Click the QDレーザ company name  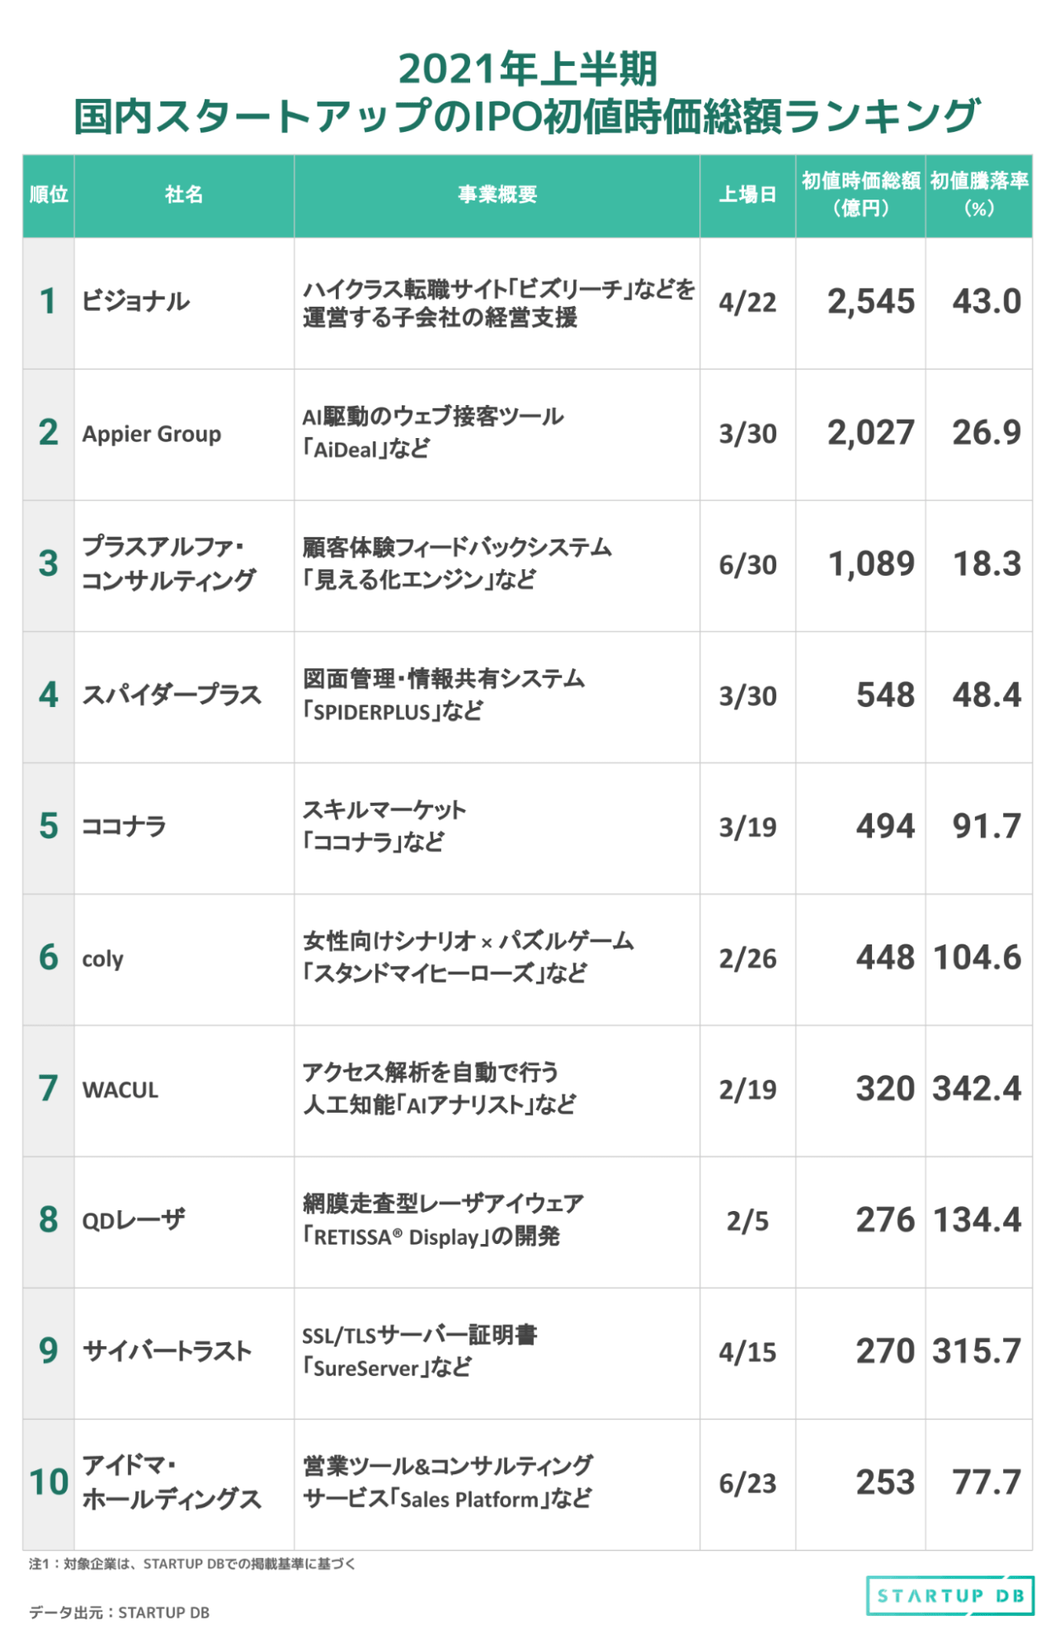pyautogui.click(x=134, y=1220)
